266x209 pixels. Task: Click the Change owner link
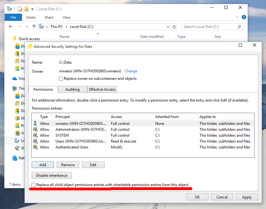tap(131, 71)
